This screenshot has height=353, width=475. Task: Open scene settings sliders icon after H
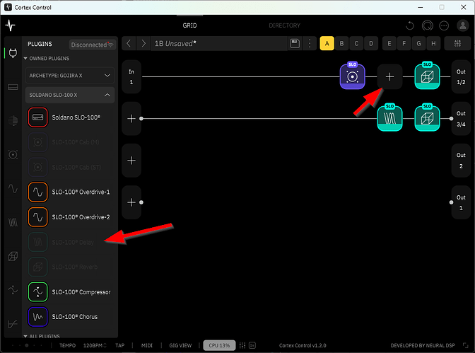[x=457, y=43]
